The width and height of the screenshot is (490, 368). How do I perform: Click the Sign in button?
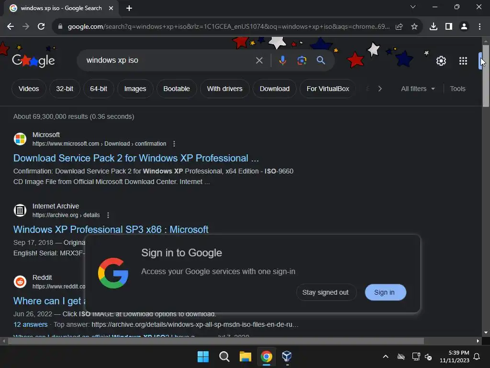point(385,292)
